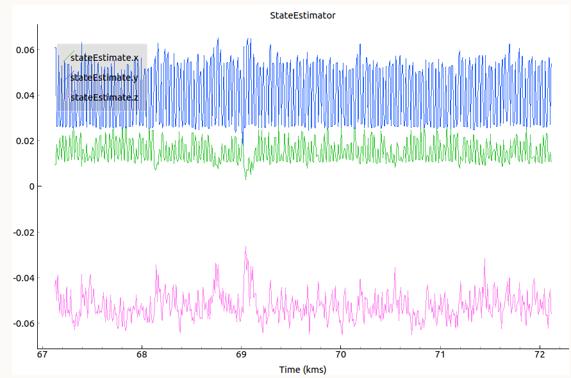Click the tallest magenta peak near time 69
This screenshot has height=378, width=571.
pos(245,247)
